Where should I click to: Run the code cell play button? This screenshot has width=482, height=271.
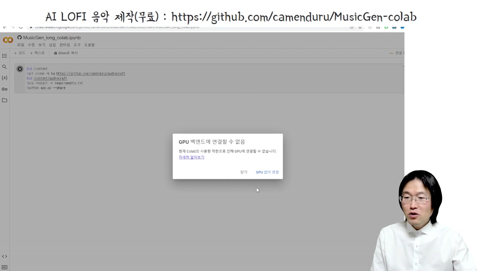point(20,69)
